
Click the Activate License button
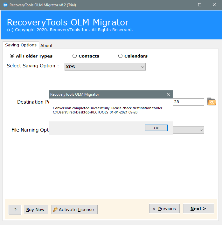point(74,209)
